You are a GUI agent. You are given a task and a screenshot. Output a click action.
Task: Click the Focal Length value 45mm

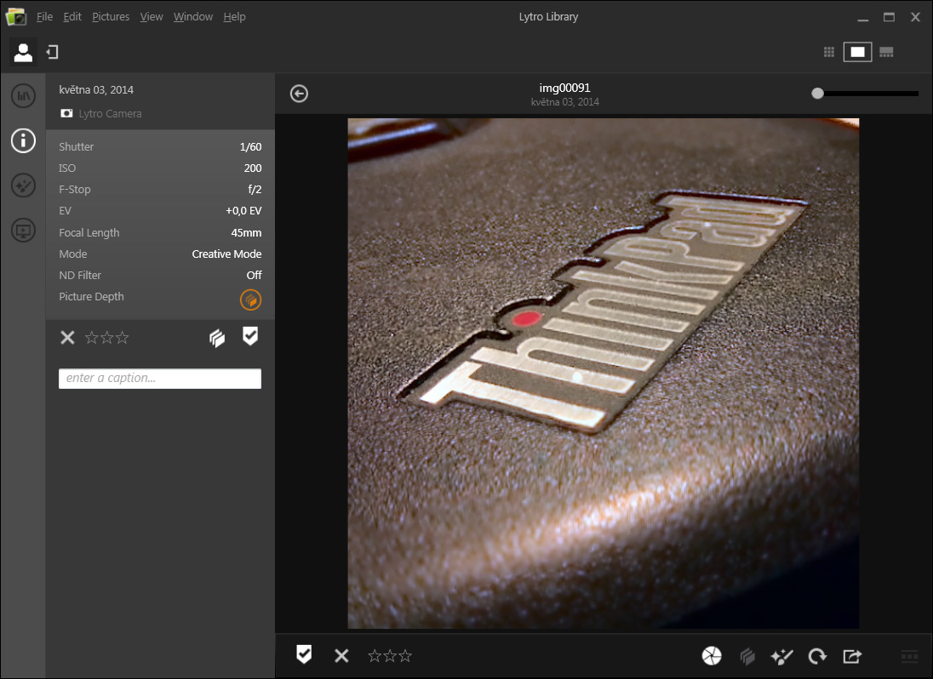246,232
